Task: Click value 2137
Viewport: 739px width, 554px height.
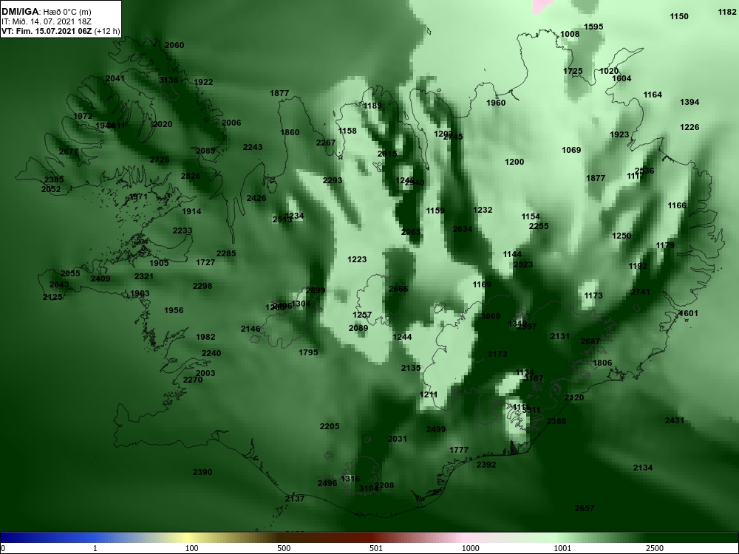Action: [295, 499]
